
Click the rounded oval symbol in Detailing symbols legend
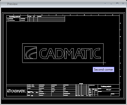point(8,20)
